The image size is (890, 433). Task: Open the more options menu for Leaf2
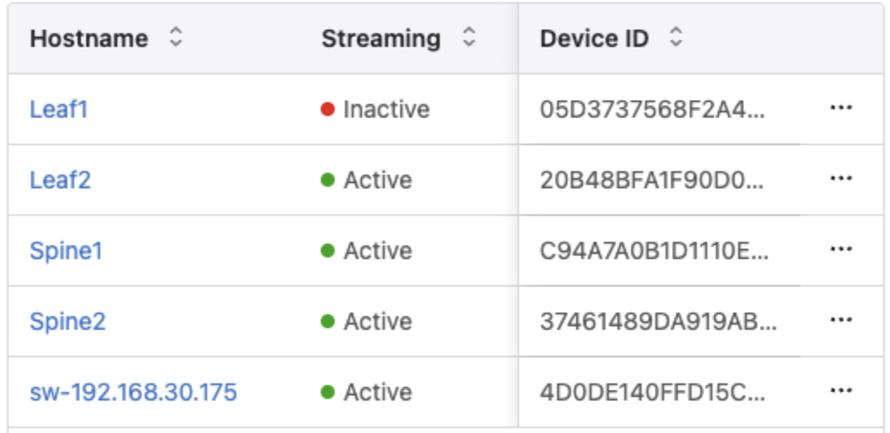[840, 179]
